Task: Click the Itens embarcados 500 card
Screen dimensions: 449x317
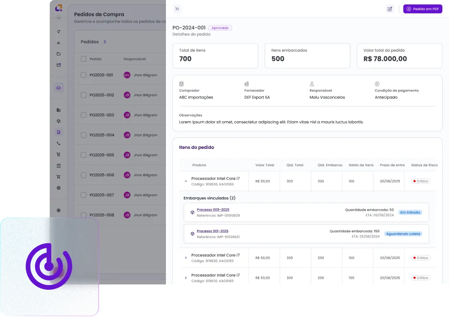Action: click(307, 56)
